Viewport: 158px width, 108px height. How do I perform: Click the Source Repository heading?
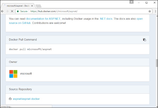20,89
